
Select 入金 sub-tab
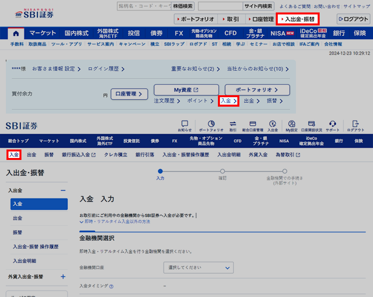[x=14, y=155]
